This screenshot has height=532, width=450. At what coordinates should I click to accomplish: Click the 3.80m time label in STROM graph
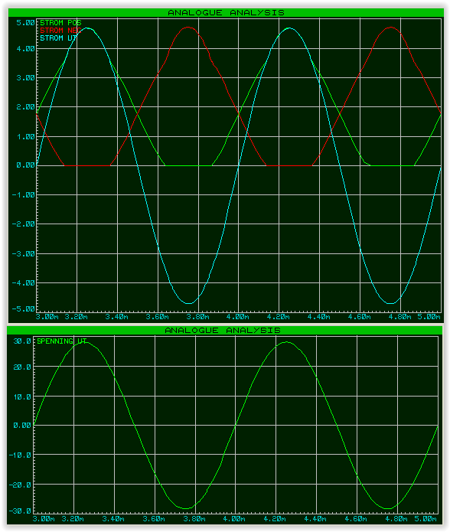197,317
